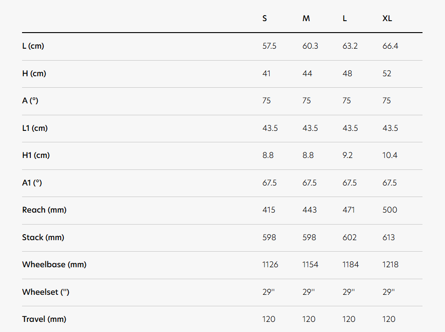Click the A (°) row label
Viewport: 445px width, 332px height.
[x=30, y=101]
